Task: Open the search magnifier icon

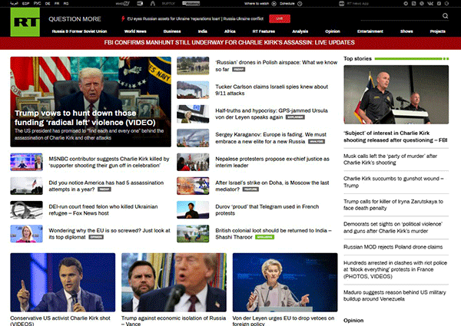Action: coord(445,16)
